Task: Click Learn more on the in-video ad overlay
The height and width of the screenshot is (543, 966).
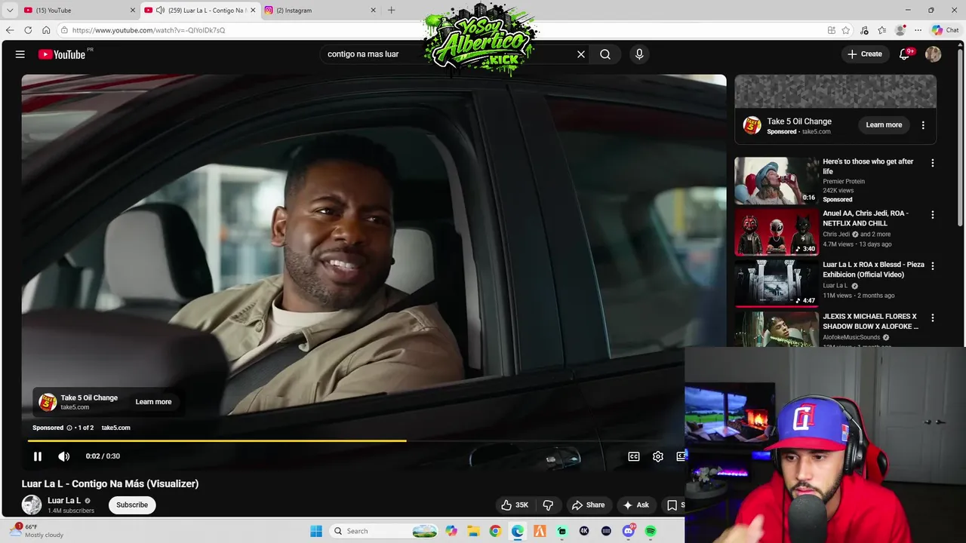Action: [153, 402]
